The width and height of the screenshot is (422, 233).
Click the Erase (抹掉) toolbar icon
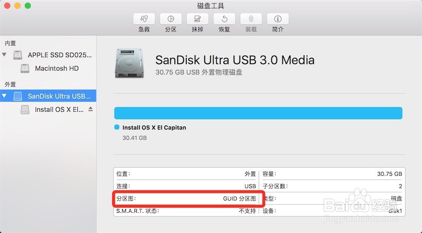[198, 19]
